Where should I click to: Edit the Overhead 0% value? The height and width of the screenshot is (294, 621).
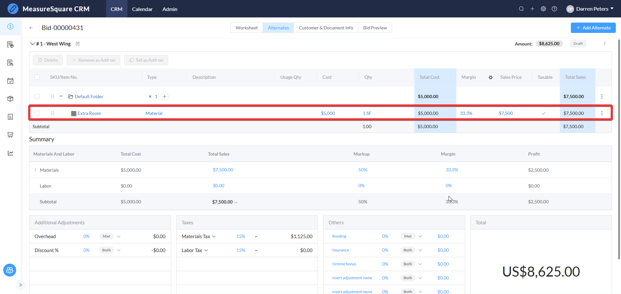pyautogui.click(x=86, y=237)
